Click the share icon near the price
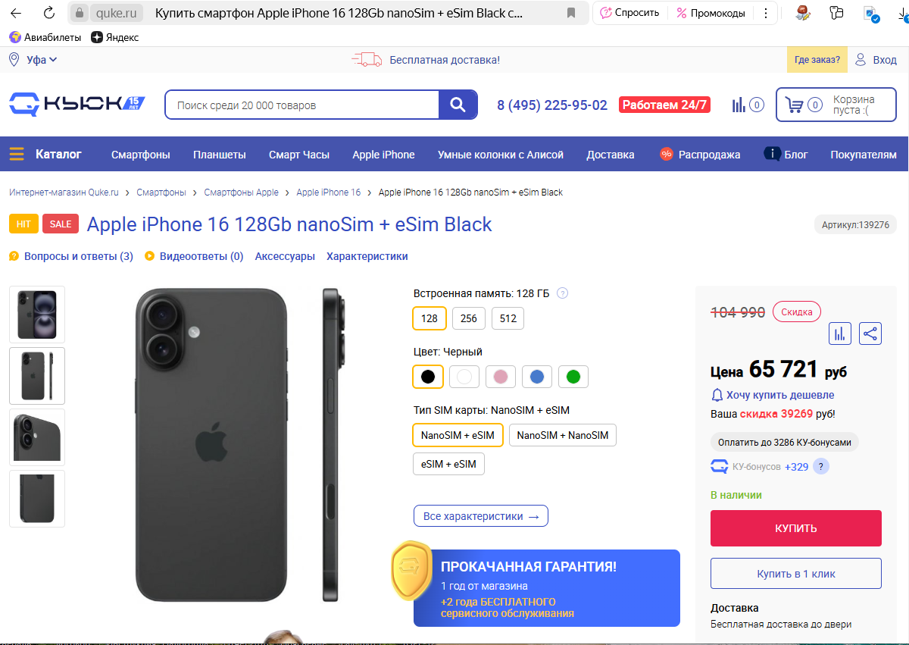 (x=870, y=333)
